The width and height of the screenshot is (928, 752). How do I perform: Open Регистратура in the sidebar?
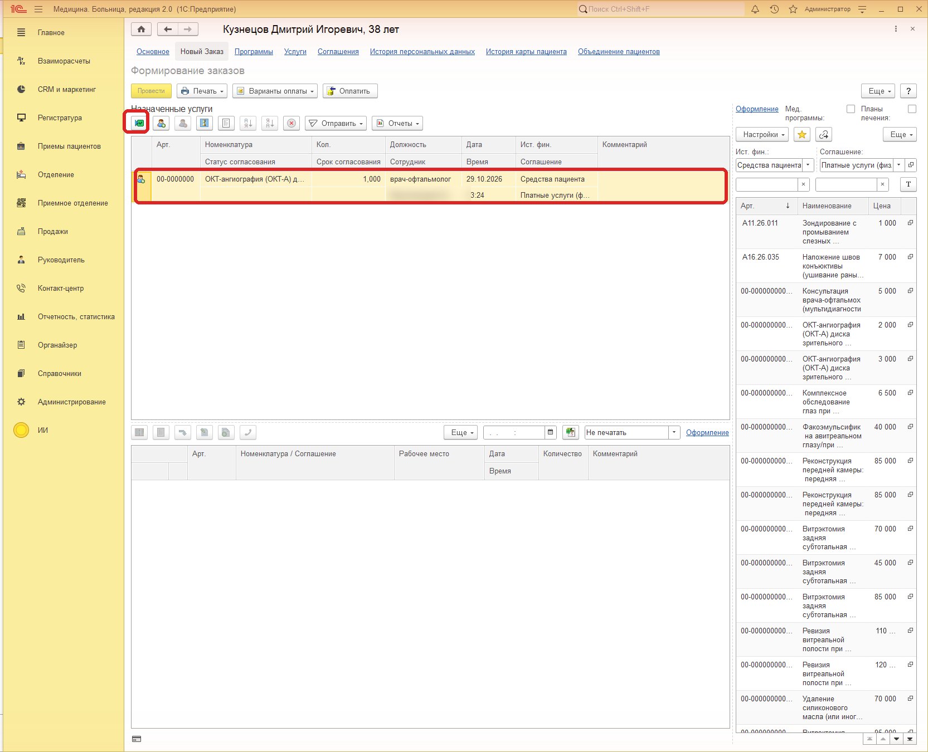(x=60, y=118)
